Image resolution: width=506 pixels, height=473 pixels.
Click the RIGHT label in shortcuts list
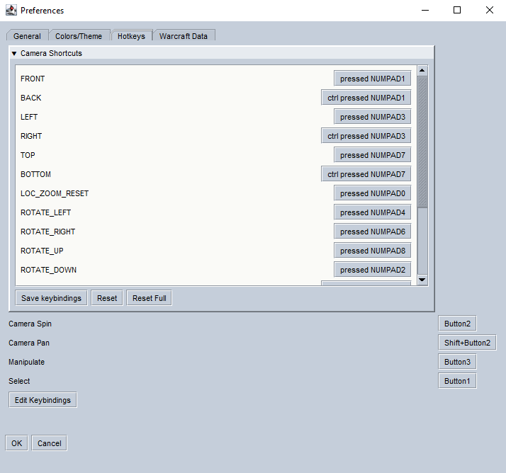tap(31, 136)
